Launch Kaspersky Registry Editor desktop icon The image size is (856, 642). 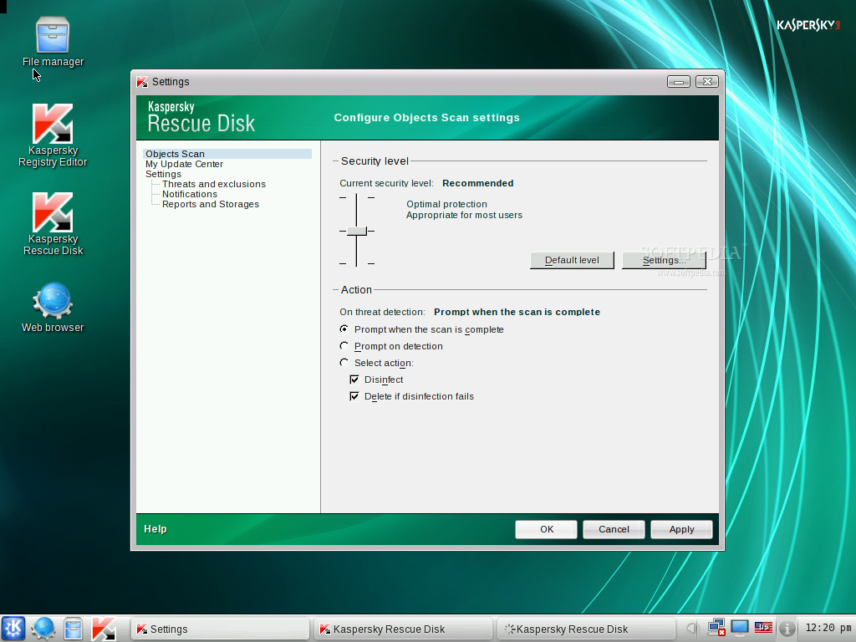click(x=53, y=135)
